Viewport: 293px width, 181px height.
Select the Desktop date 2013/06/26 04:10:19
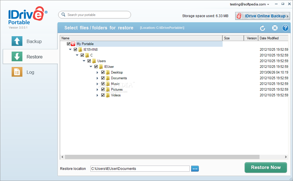tap(274, 72)
